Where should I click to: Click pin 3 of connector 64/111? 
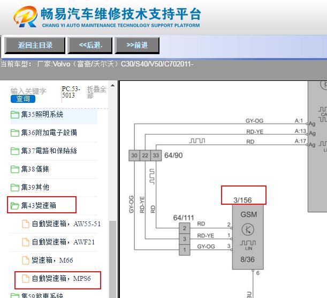185,239
